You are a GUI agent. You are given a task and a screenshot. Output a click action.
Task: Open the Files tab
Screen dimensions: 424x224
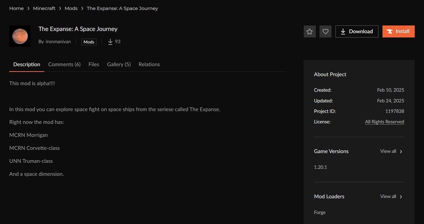[94, 65]
